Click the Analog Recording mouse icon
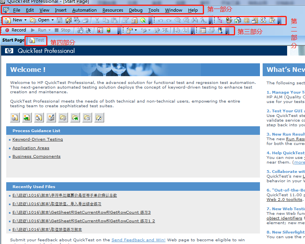This screenshot has width=305, height=244. [x=80, y=30]
